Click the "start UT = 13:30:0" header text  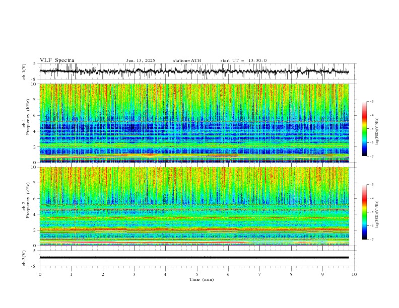[243, 60]
